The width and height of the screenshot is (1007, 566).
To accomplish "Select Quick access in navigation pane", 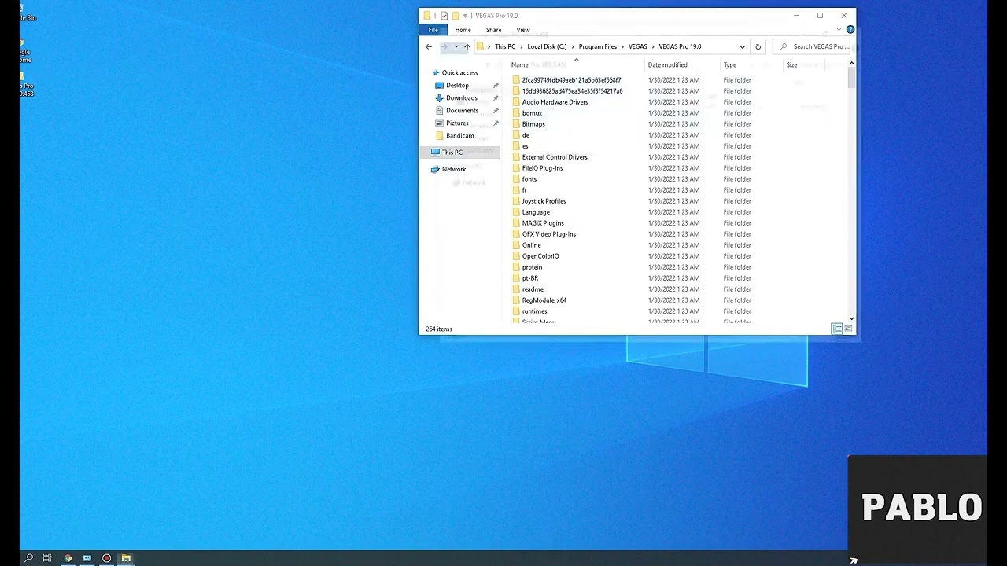I will (459, 73).
